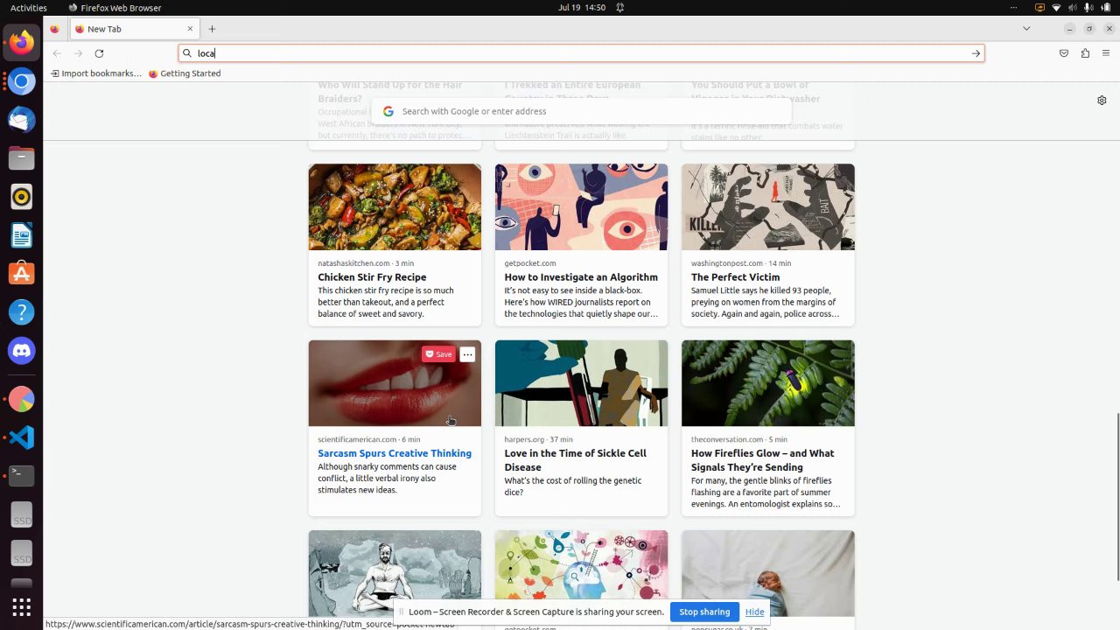Screen dimensions: 1120x630
Task: Focus the URL address bar containing loca
Action: coord(581,53)
